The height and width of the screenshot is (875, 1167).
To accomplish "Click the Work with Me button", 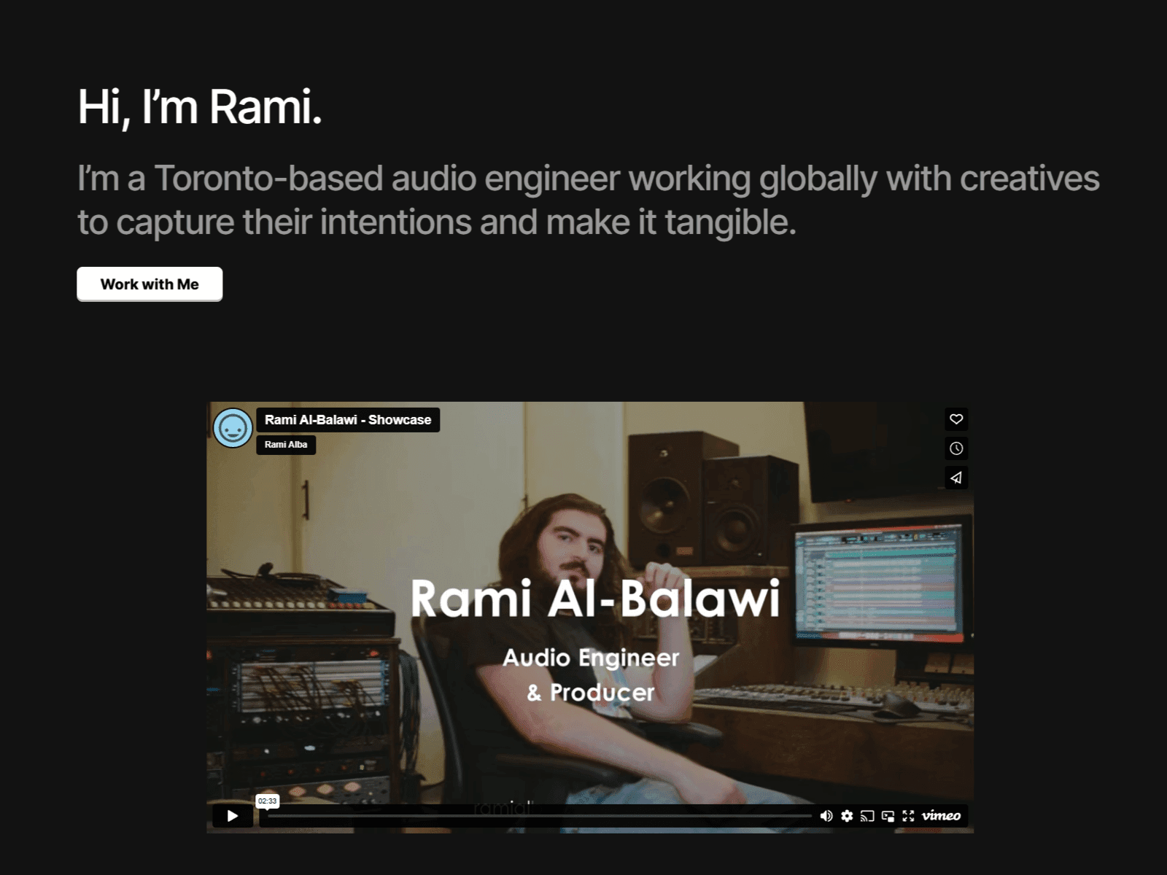I will (x=149, y=284).
